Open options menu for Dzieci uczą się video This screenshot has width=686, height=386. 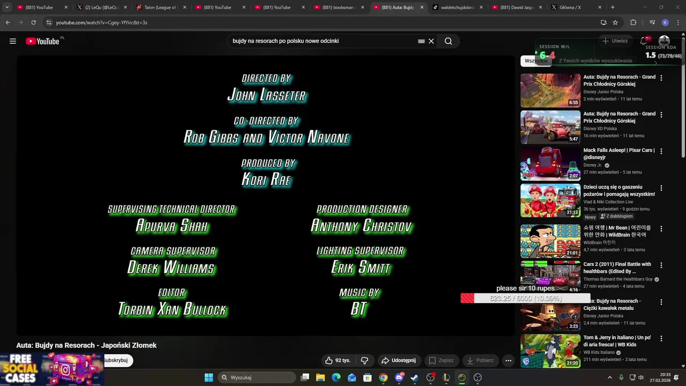[x=661, y=188]
